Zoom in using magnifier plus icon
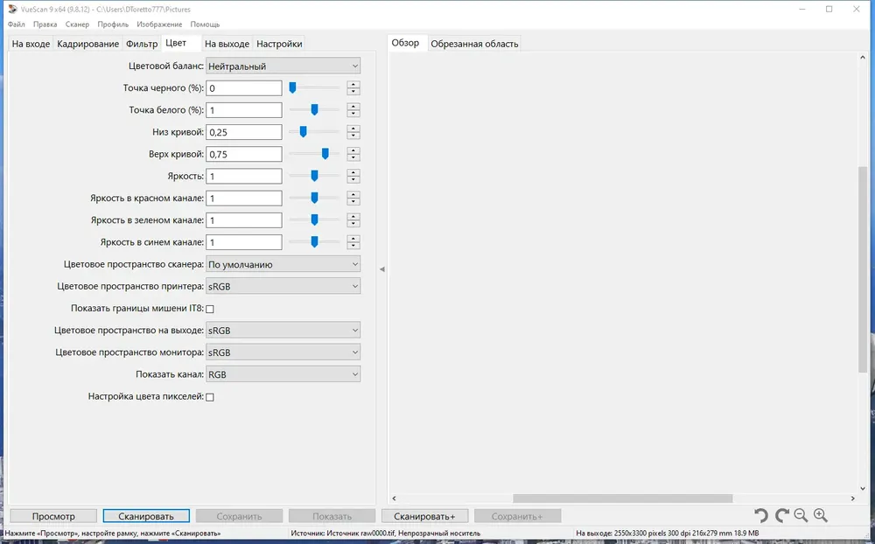875x544 pixels. pyautogui.click(x=821, y=515)
